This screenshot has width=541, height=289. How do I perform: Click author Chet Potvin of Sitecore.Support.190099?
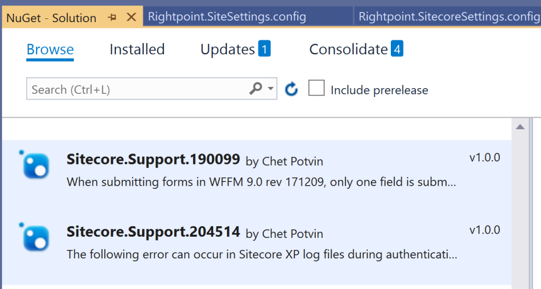pos(292,161)
